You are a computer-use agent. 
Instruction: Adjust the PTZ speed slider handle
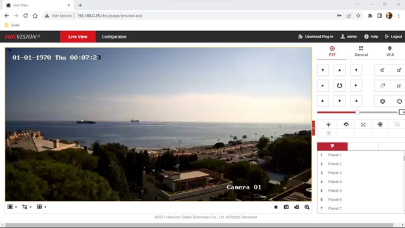[357, 112]
